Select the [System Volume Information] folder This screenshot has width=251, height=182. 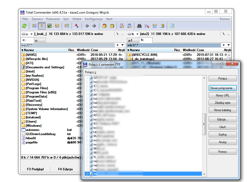(x=47, y=109)
